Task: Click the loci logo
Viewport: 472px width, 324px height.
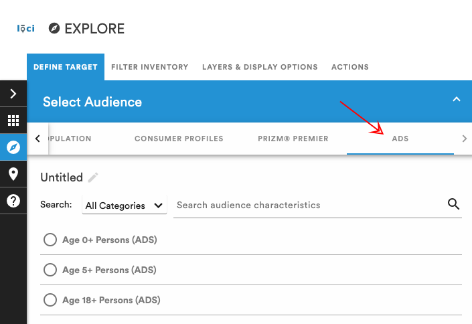Action: tap(25, 29)
